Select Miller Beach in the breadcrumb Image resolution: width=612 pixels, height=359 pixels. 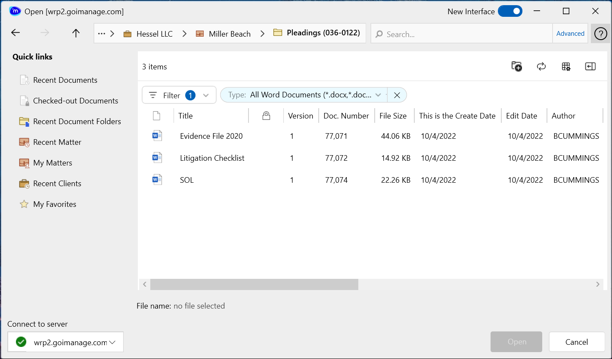pos(229,33)
